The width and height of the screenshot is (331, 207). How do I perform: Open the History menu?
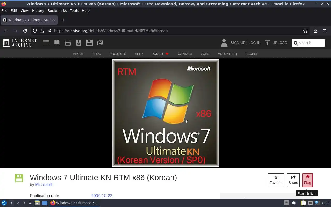38,11
